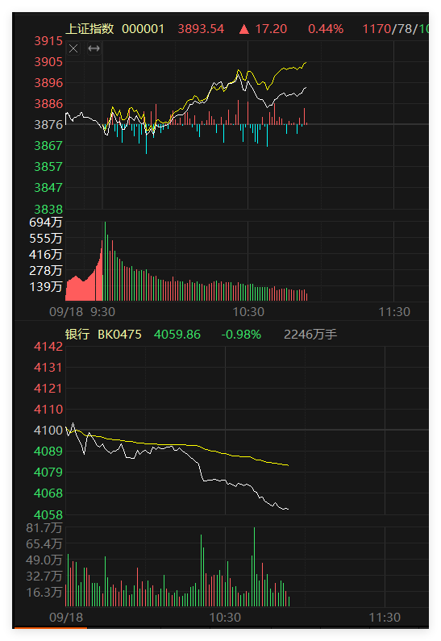Click the 10:30 marker on index time axis
441x641 pixels.
pos(248,312)
